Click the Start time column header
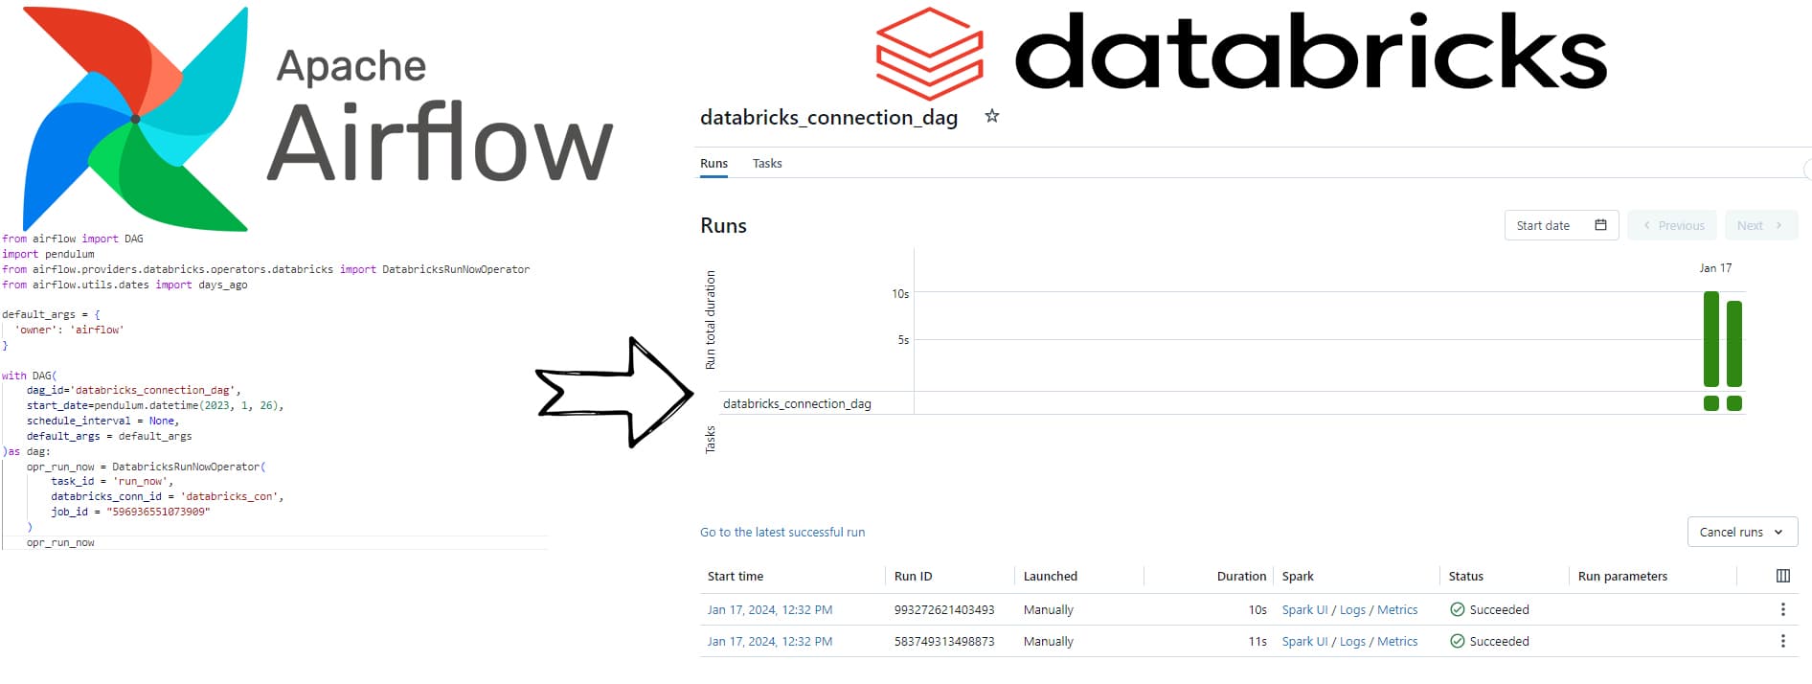This screenshot has width=1812, height=684. click(x=736, y=576)
